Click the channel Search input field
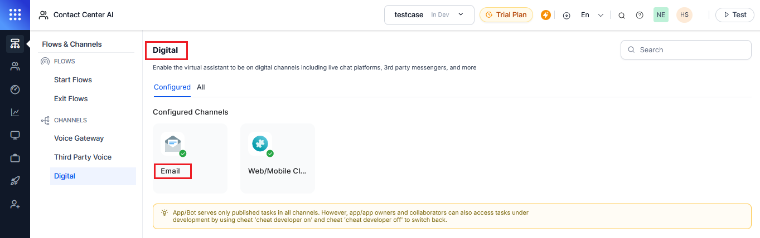This screenshot has height=238, width=760. 691,49
